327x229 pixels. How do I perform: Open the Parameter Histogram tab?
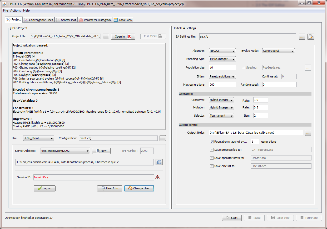tap(95, 20)
